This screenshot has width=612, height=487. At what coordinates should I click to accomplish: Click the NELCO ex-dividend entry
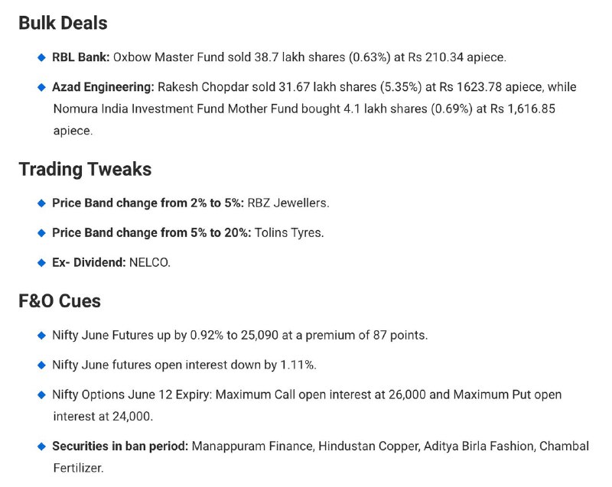(x=150, y=262)
